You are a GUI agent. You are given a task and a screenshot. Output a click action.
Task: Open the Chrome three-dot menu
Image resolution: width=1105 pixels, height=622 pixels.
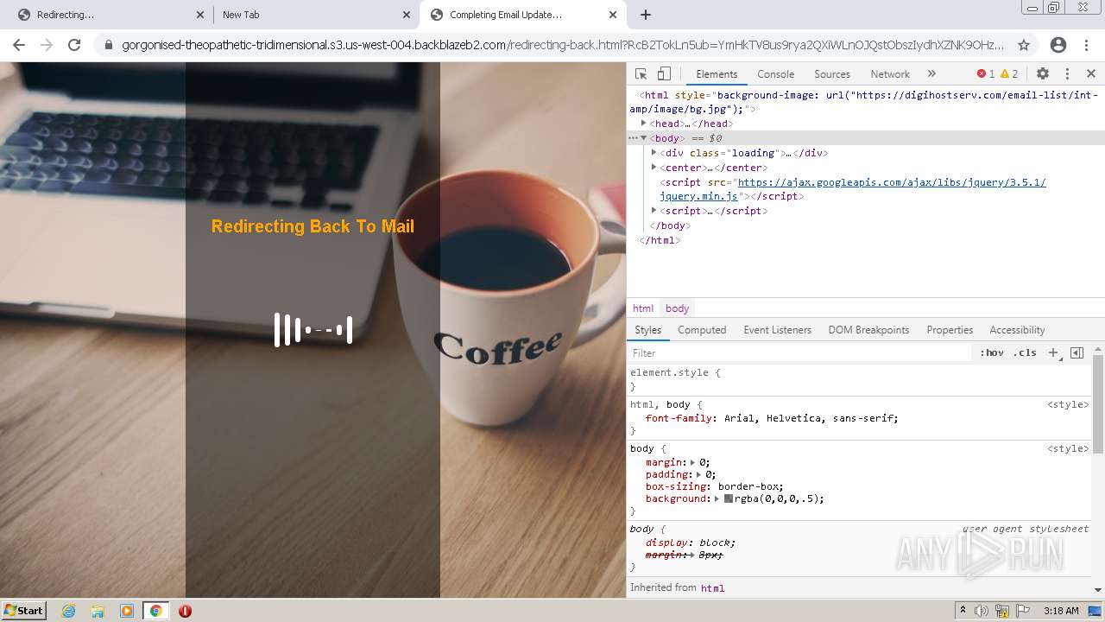pos(1088,45)
